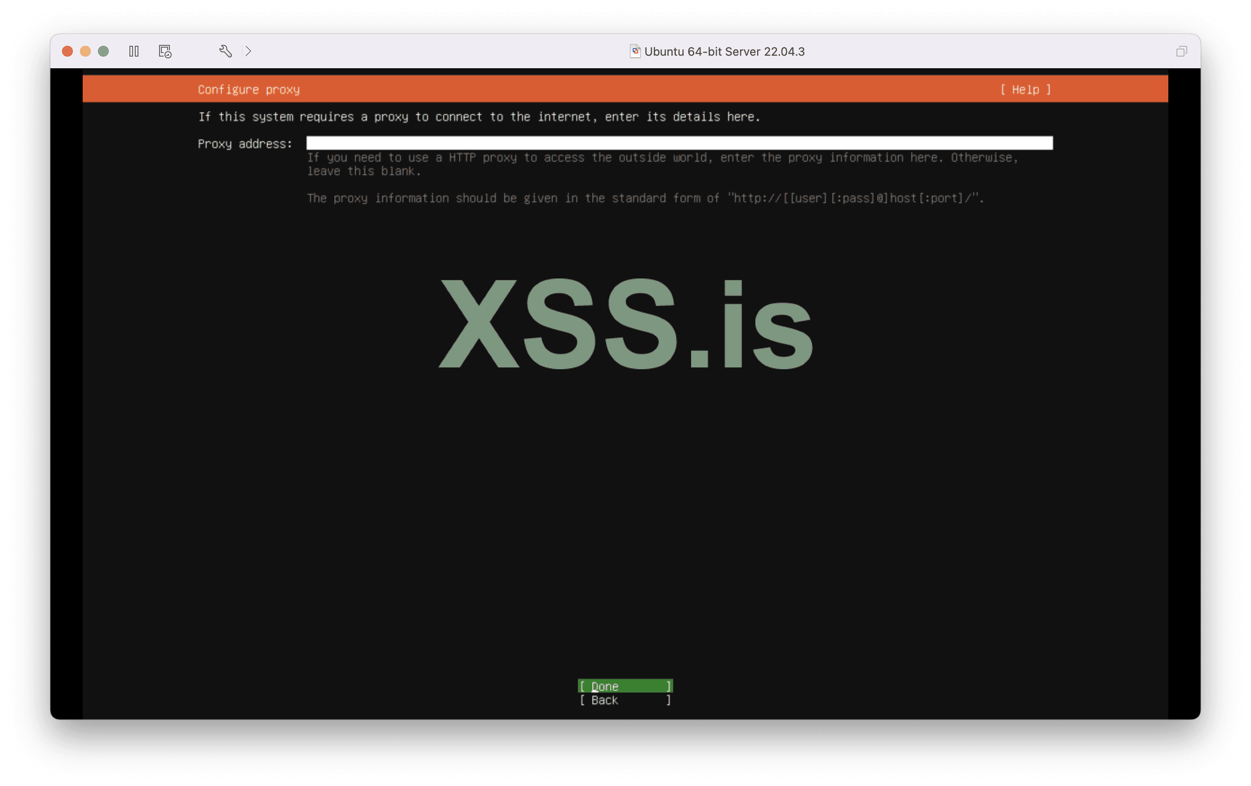Screen dimensions: 1251x786
Task: Minimize the VM window with yellow button
Action: coord(85,51)
